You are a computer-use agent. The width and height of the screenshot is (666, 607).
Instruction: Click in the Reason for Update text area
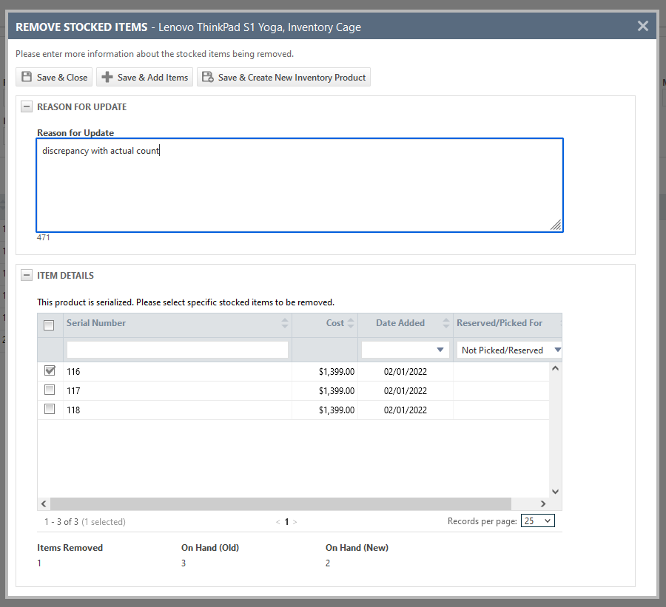pyautogui.click(x=300, y=185)
